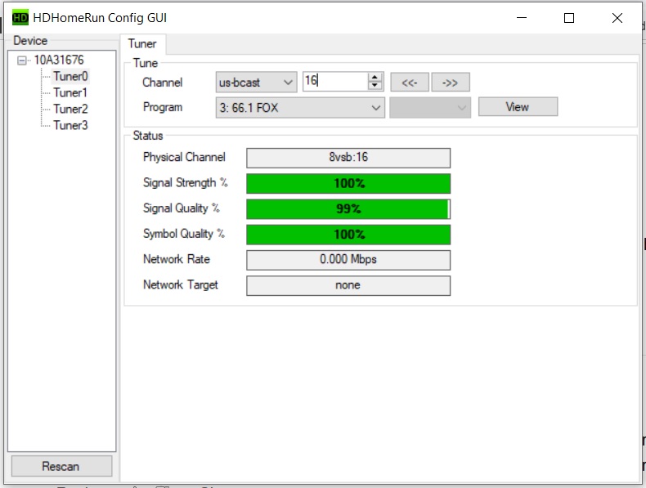646x488 pixels.
Task: Click the Symbol Quality 100% bar
Action: (348, 235)
